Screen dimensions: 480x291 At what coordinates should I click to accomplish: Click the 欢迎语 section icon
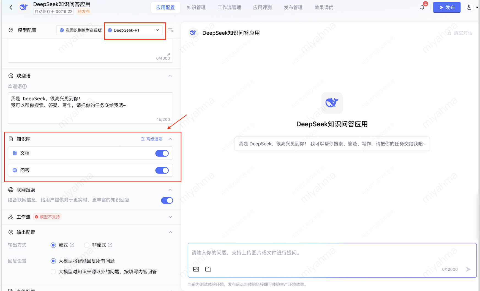click(11, 76)
